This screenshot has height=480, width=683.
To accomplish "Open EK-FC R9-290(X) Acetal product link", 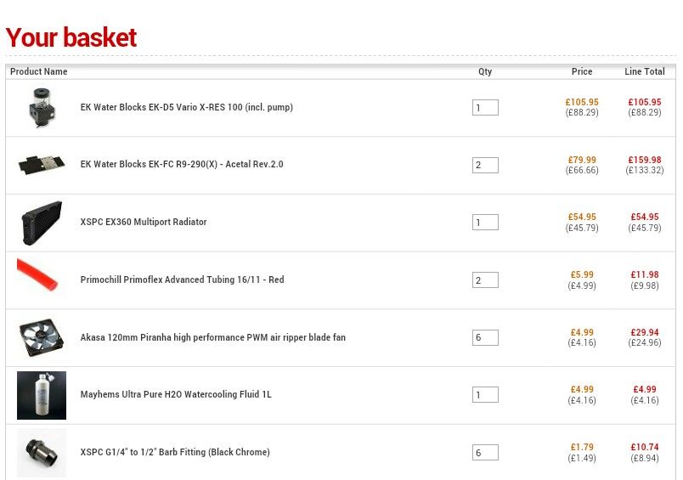I will 182,165.
